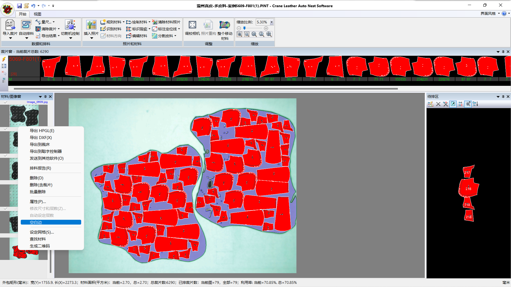
Task: Click the 插入照片 insert photo icon
Action: (x=91, y=25)
